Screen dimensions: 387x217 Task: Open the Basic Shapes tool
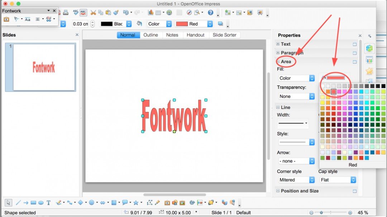(81, 203)
